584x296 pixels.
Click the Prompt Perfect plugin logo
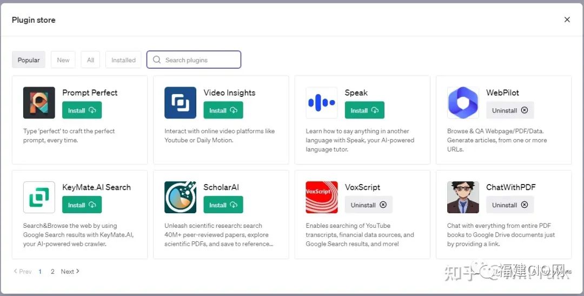pyautogui.click(x=39, y=103)
